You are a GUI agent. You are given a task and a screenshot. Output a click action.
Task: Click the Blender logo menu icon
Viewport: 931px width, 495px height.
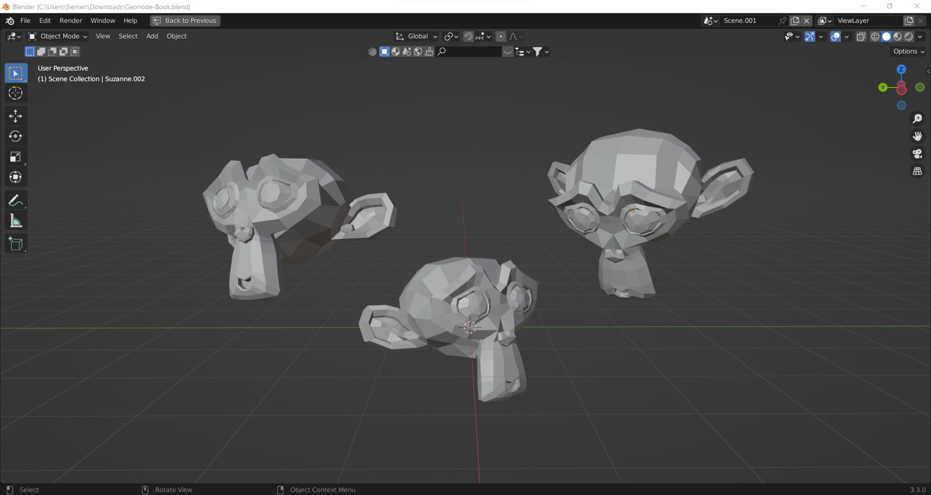10,20
